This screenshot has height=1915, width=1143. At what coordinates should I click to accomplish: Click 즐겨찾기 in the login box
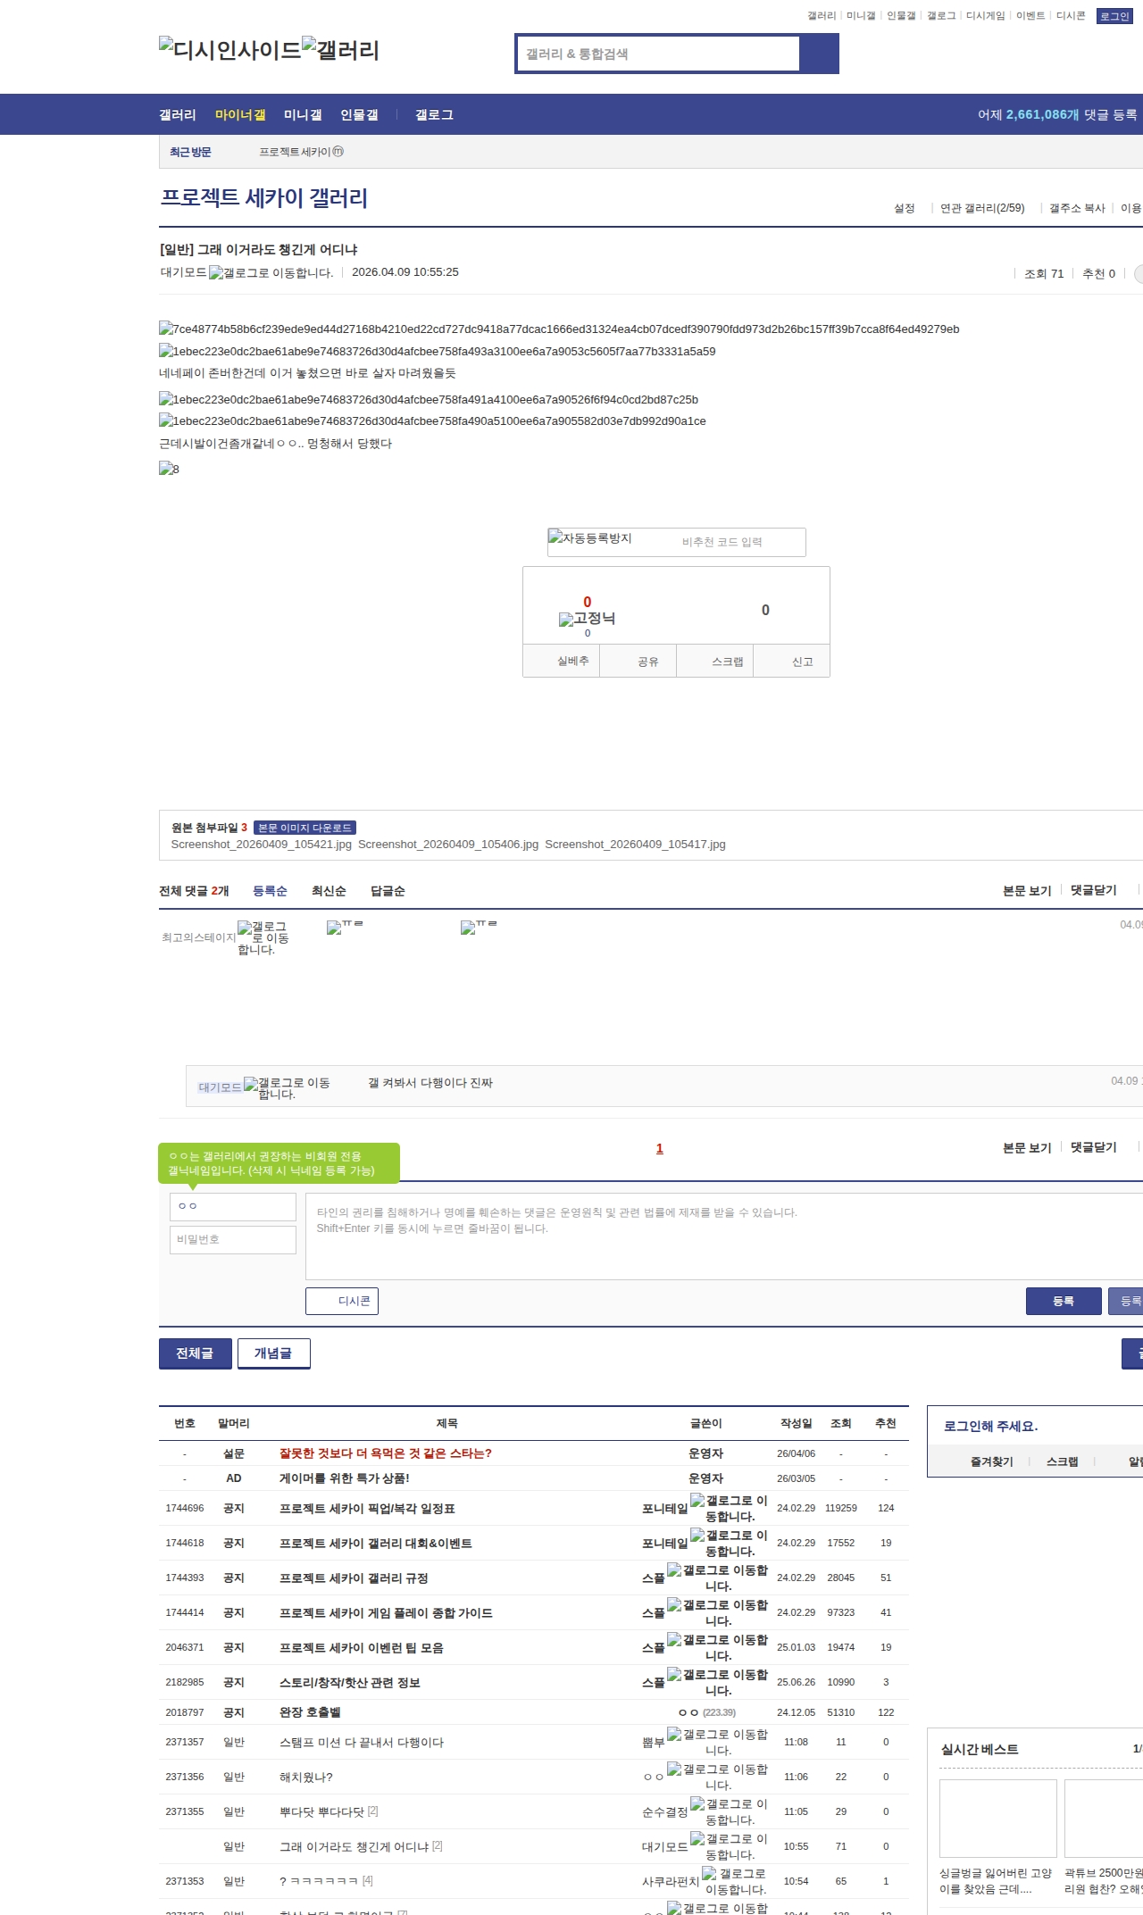[992, 1461]
